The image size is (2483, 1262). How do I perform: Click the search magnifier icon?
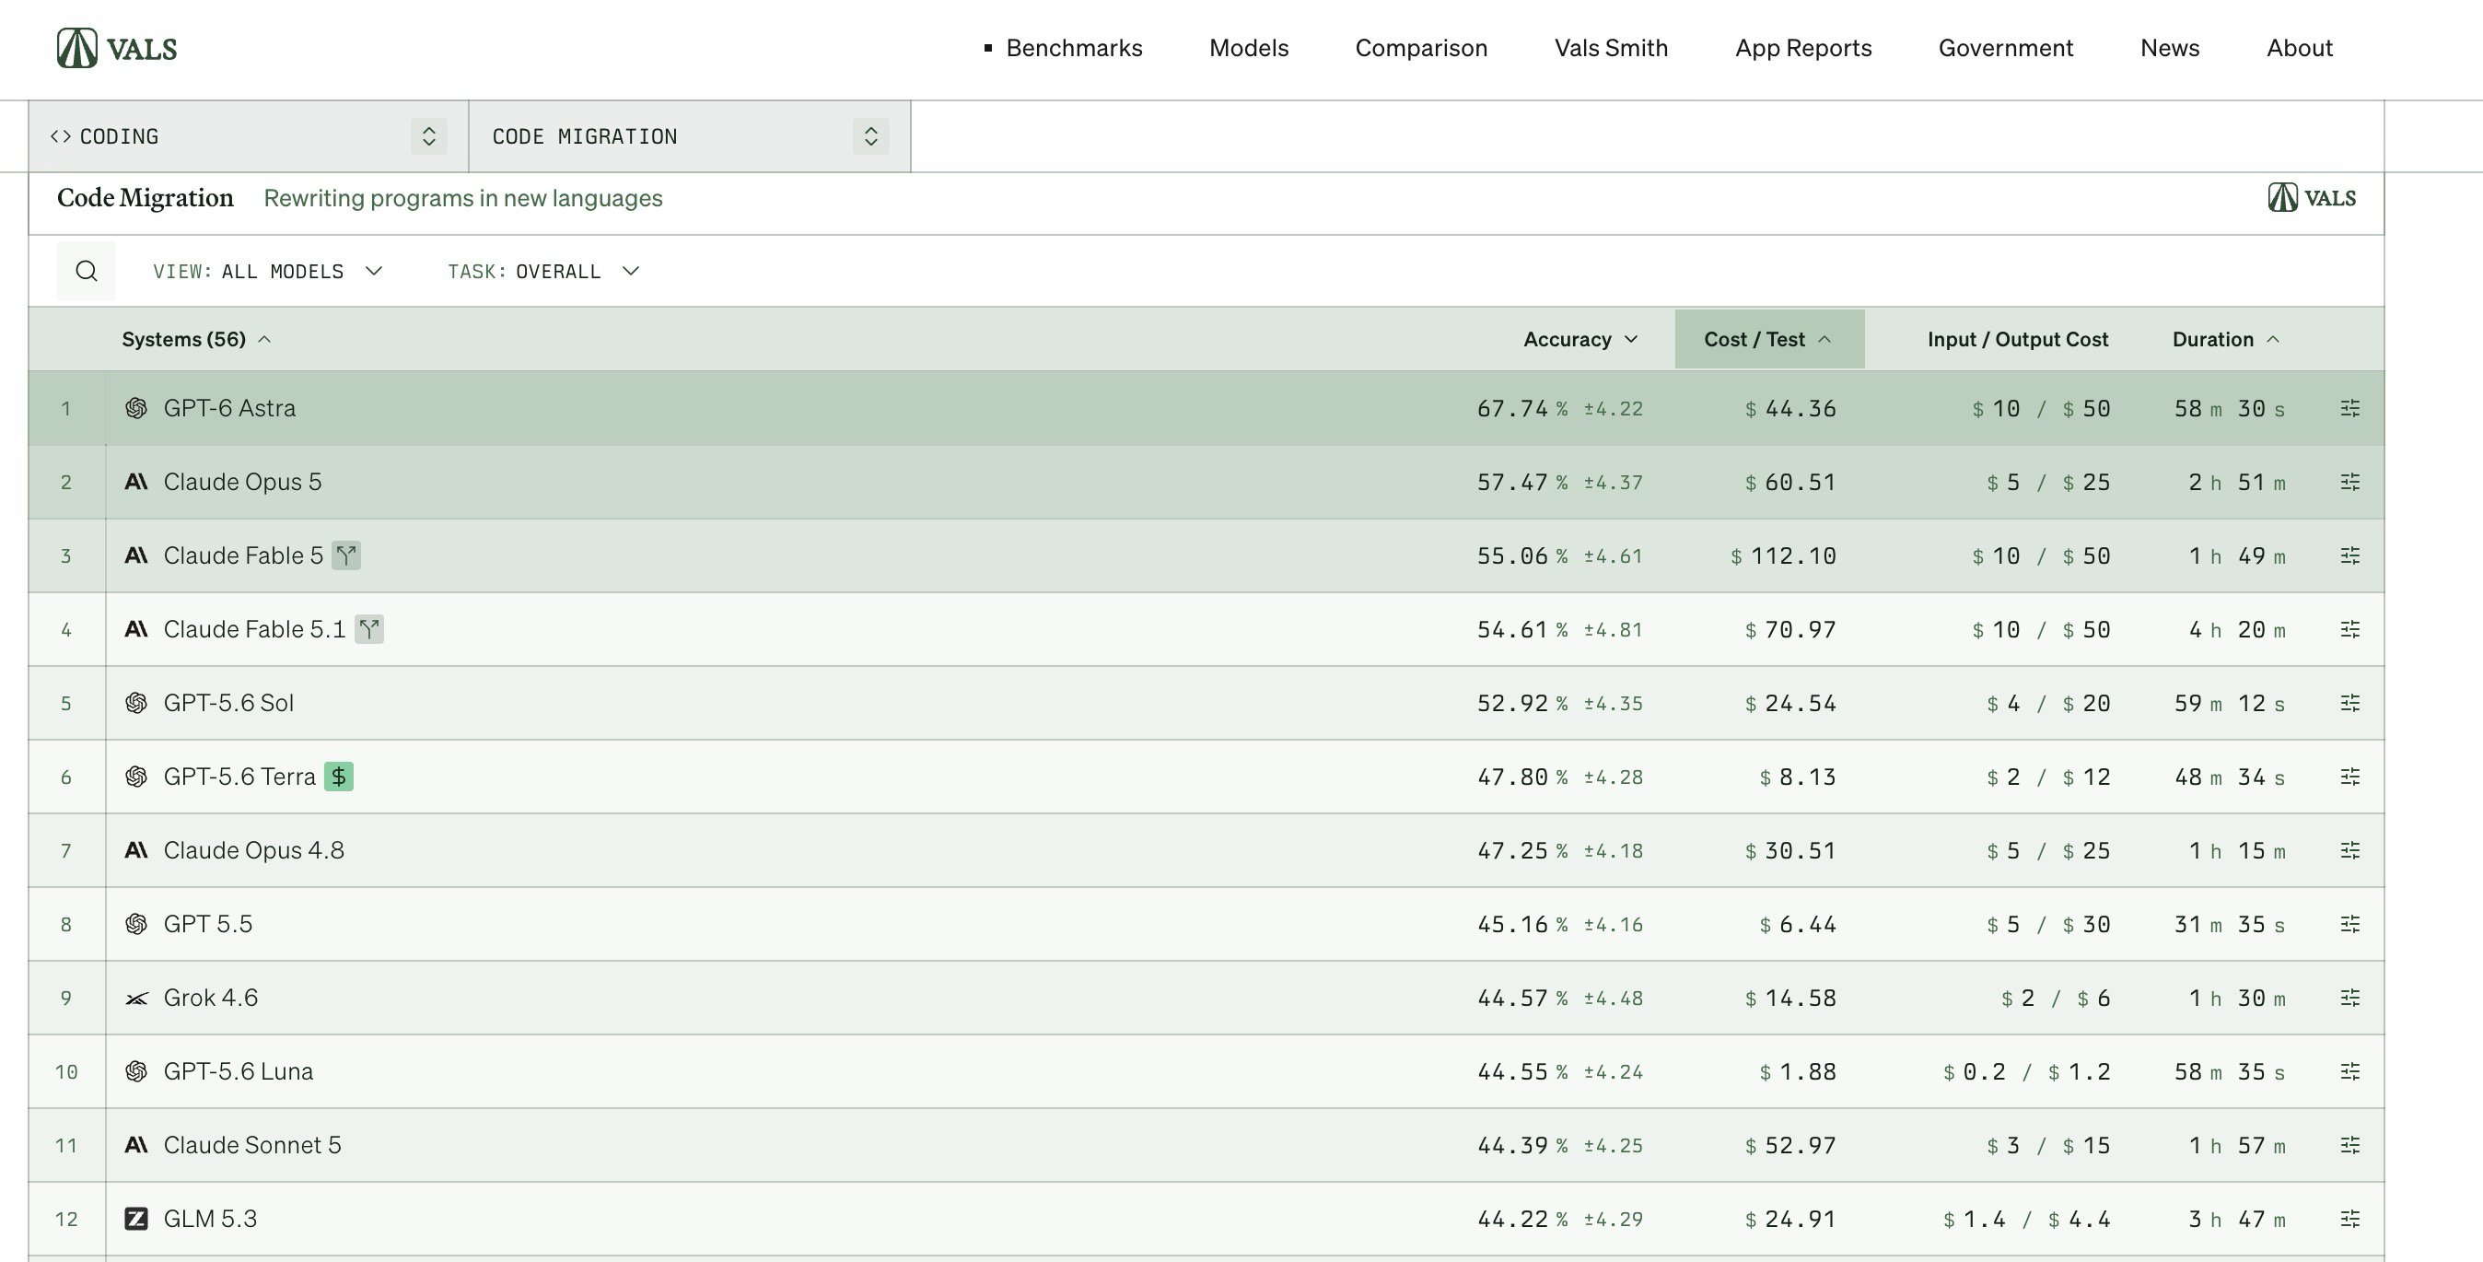pyautogui.click(x=86, y=271)
